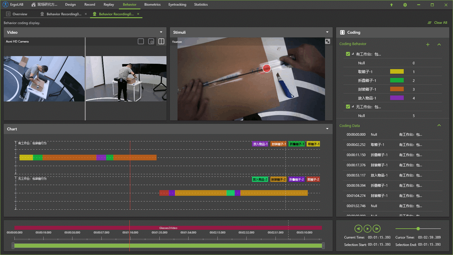Click the stimuli overlay icon at top right
The width and height of the screenshot is (453, 255).
pyautogui.click(x=328, y=41)
